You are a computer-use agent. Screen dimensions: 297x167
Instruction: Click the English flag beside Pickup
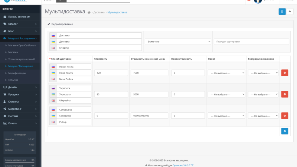[x=53, y=122]
